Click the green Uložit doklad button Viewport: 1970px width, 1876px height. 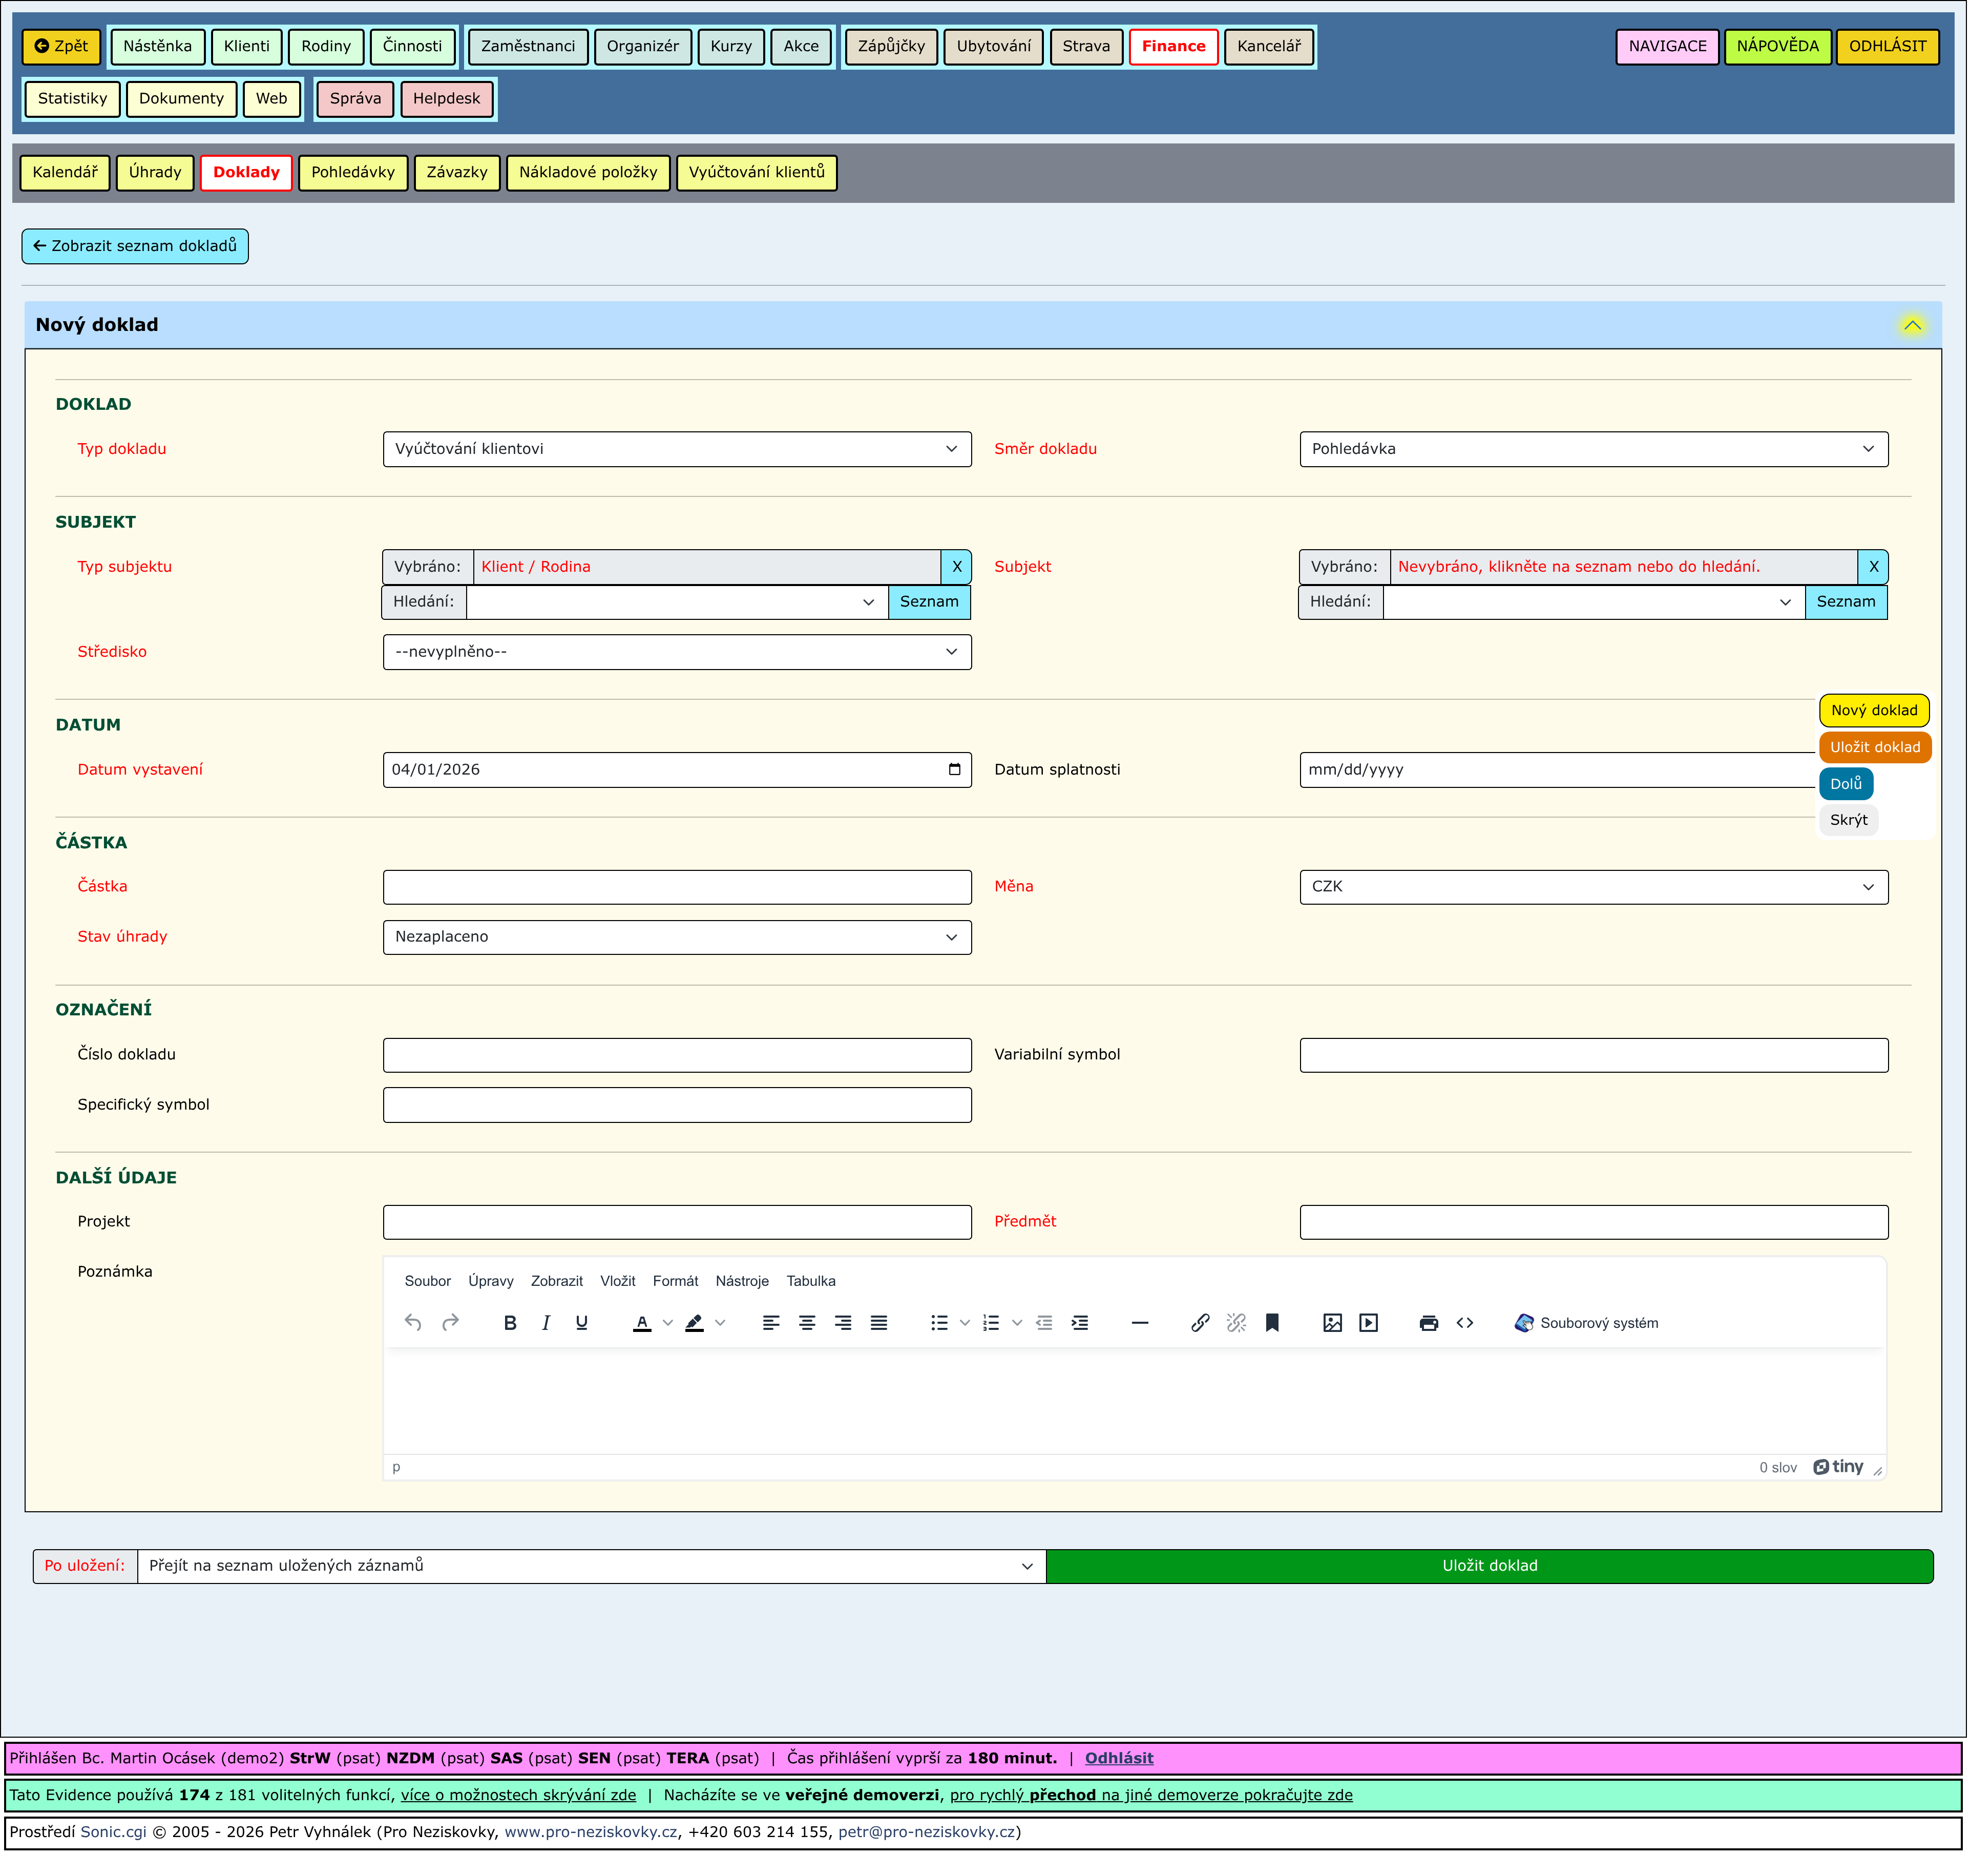[x=1491, y=1567]
